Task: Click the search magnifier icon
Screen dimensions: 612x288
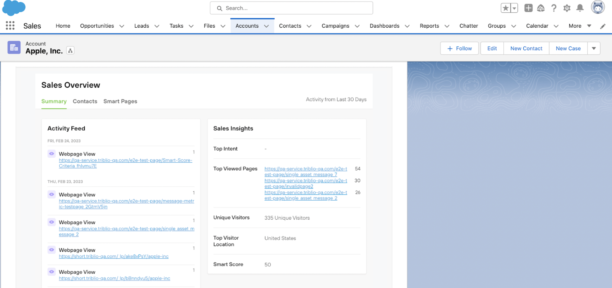Action: tap(220, 8)
